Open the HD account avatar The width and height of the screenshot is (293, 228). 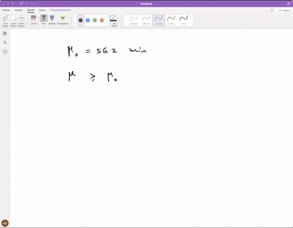click(x=5, y=223)
